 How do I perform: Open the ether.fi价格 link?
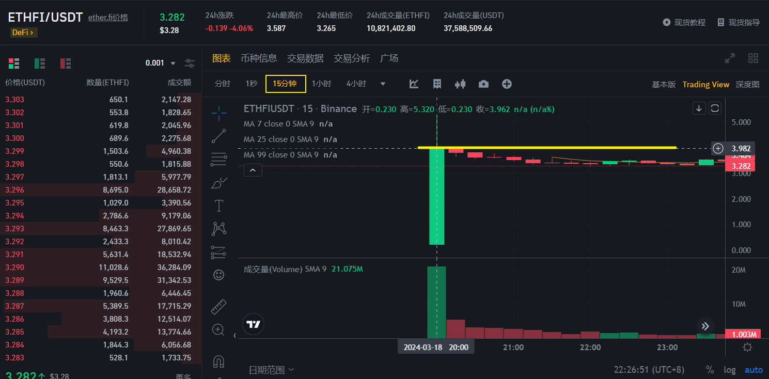point(108,17)
